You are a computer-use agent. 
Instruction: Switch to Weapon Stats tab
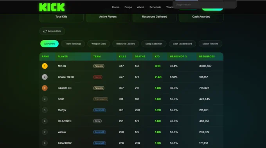99,44
